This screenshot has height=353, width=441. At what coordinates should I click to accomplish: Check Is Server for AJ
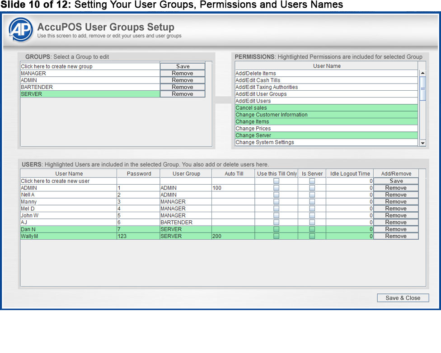[x=312, y=222]
